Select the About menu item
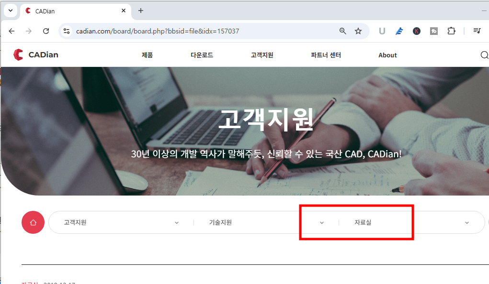This screenshot has height=284, width=489. click(x=387, y=55)
